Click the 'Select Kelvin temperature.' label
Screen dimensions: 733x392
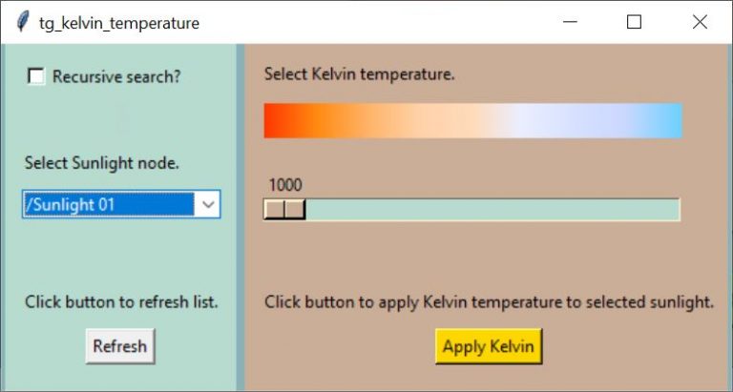(x=360, y=73)
